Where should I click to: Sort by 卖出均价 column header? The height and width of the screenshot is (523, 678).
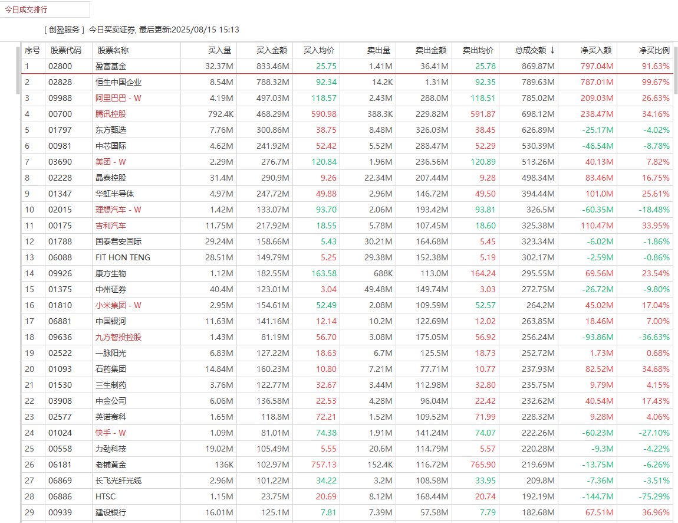click(x=478, y=50)
